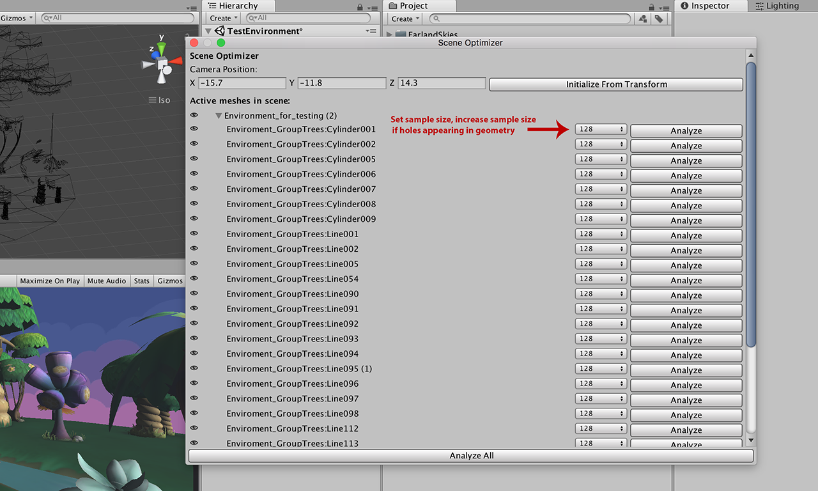
Task: Click the Camera Position Z field
Action: click(442, 83)
